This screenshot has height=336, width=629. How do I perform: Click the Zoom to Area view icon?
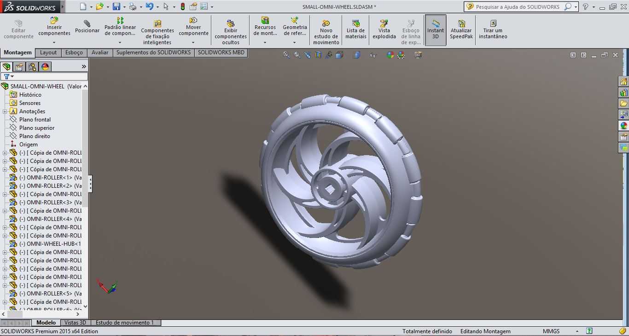297,55
